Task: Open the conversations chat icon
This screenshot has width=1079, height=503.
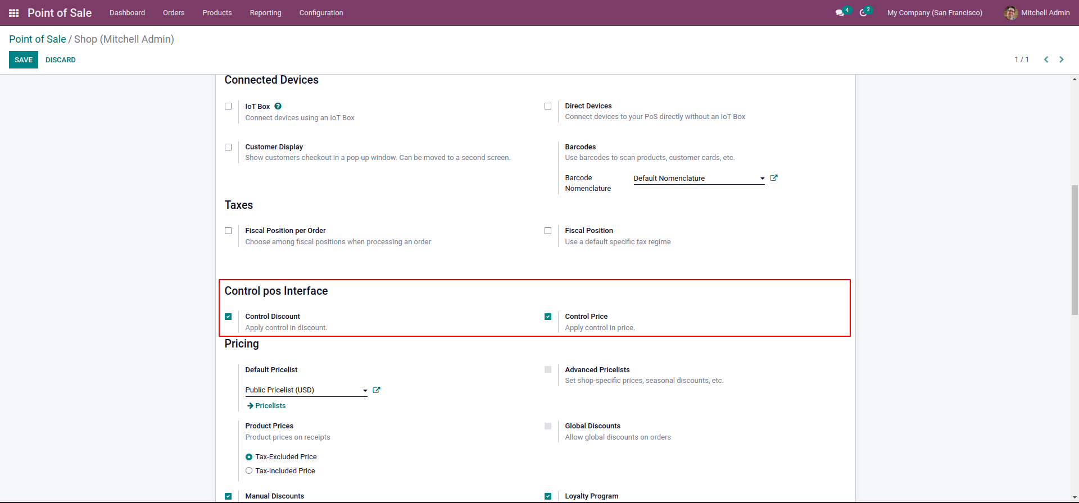Action: (x=840, y=13)
